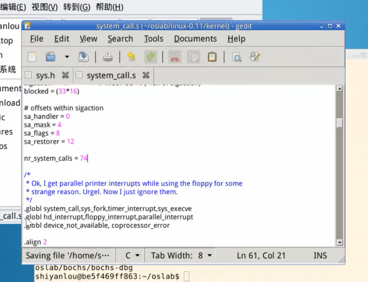Open Find using the magnifier icon

click(236, 57)
